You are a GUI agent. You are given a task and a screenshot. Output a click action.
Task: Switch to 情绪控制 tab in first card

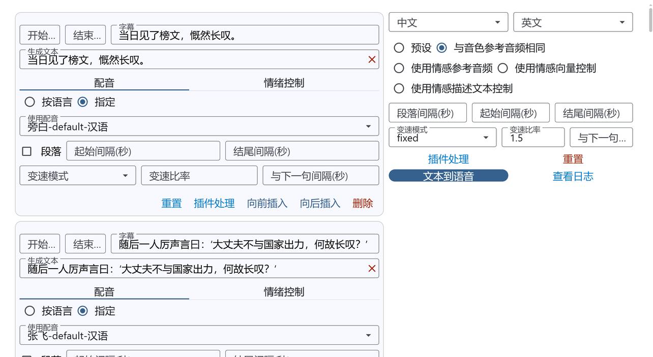click(284, 83)
